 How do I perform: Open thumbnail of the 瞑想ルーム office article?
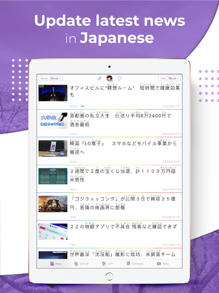tap(53, 93)
